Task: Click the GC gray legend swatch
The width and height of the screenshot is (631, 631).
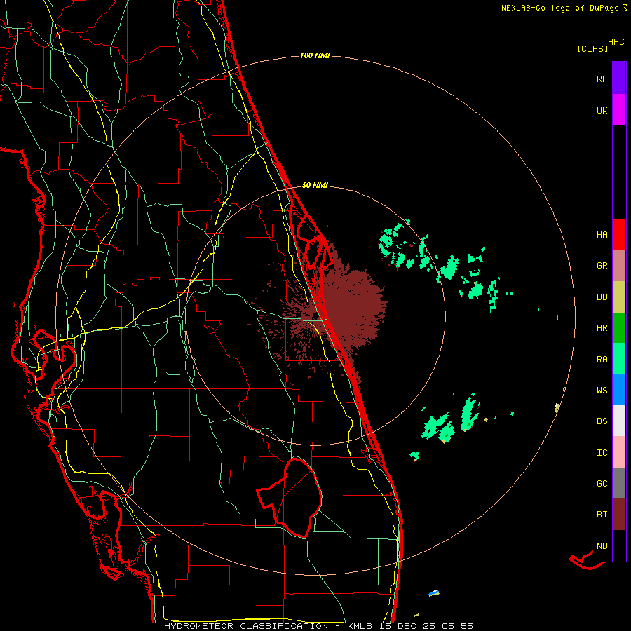Action: [619, 483]
